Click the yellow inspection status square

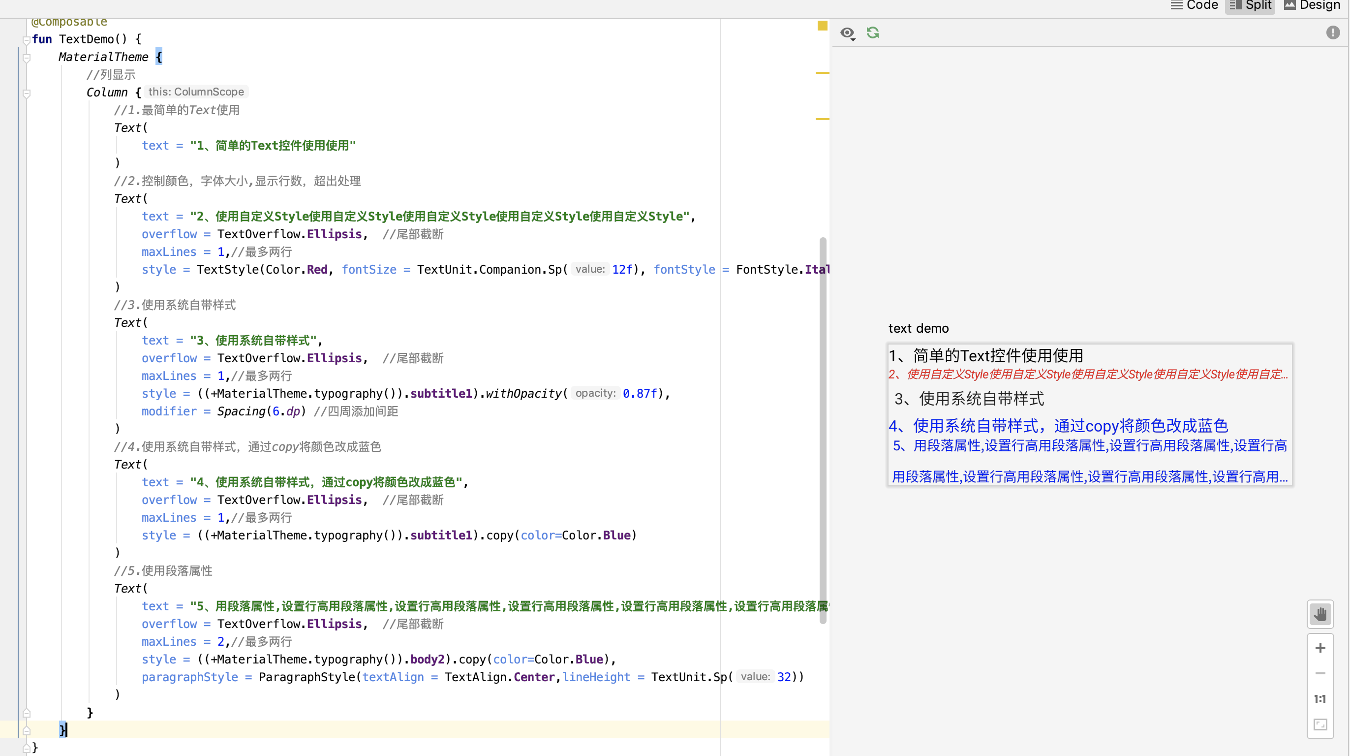(x=822, y=25)
